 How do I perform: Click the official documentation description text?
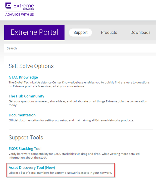click(x=71, y=120)
